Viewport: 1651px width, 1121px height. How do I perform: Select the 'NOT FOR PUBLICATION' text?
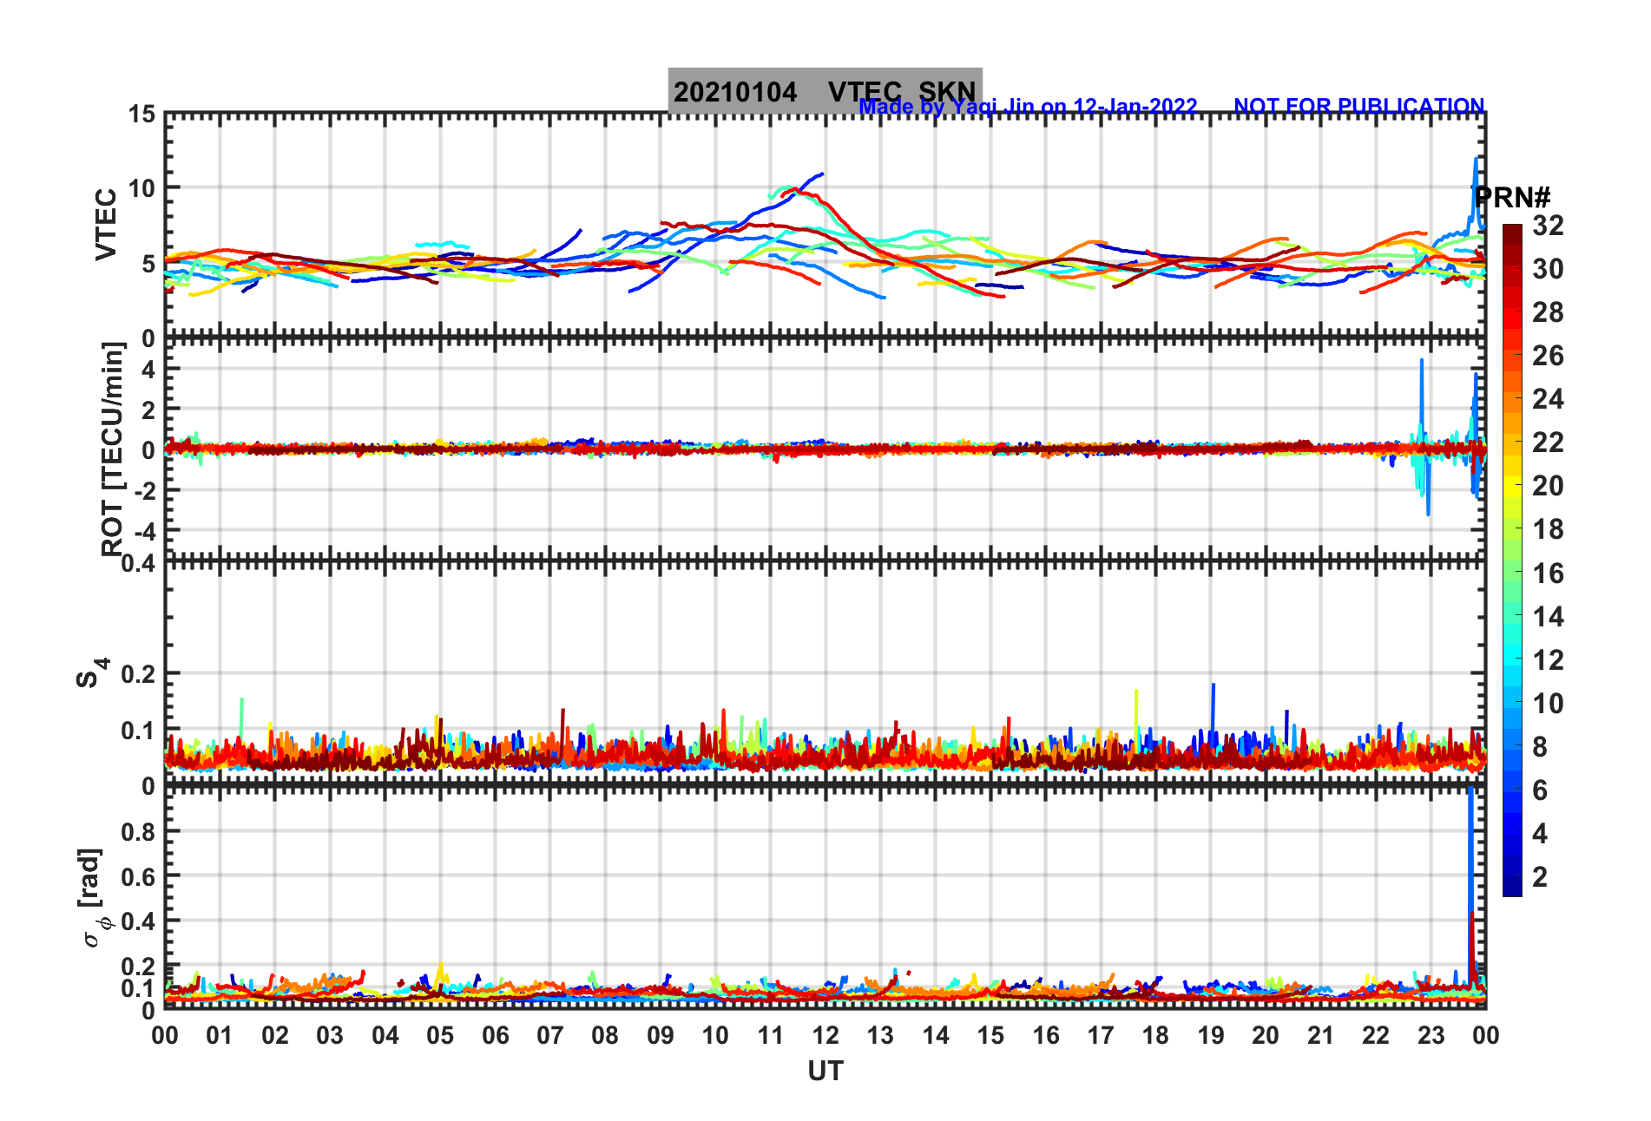point(1359,106)
